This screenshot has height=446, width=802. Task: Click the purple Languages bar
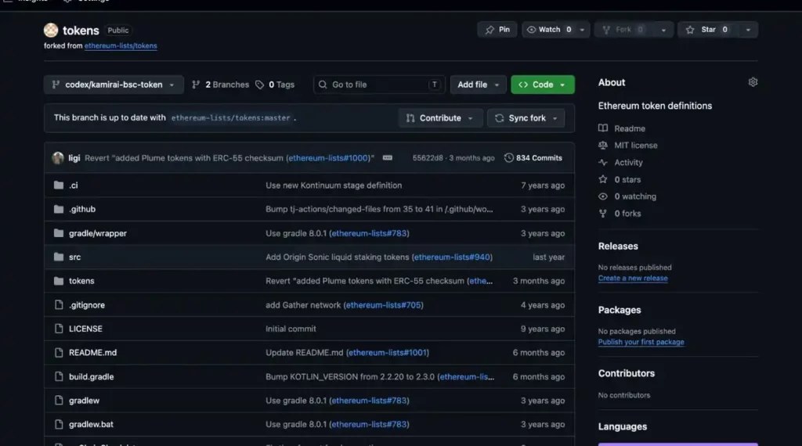pyautogui.click(x=677, y=444)
